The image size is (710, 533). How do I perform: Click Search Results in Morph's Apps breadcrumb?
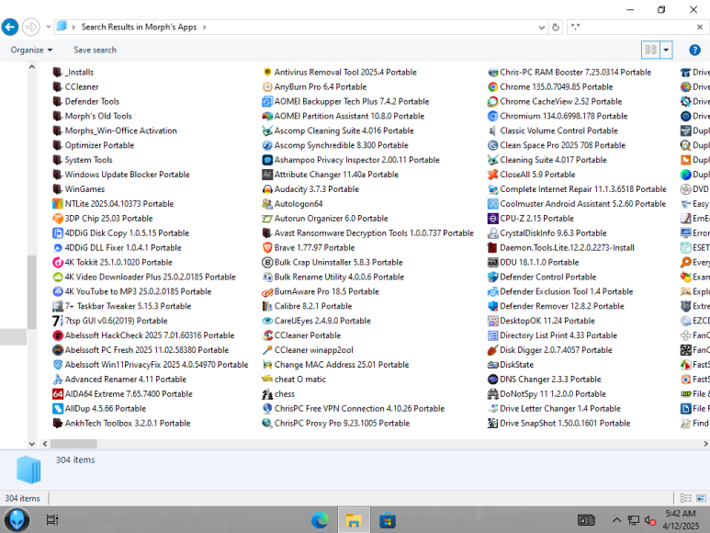139,28
